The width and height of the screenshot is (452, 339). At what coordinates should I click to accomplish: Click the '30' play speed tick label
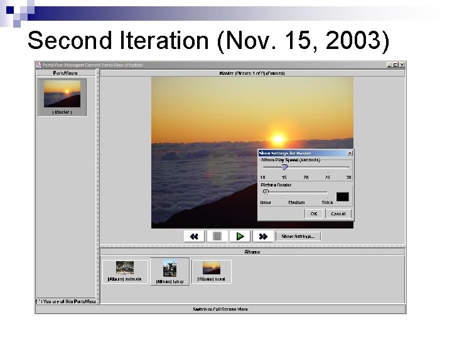(x=348, y=177)
